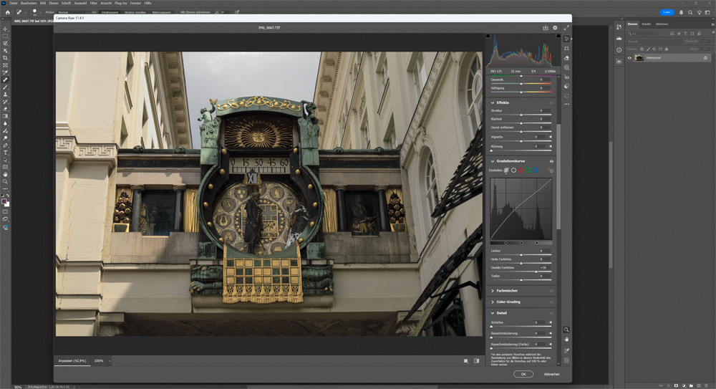Click the blue Teilen share button

click(667, 12)
